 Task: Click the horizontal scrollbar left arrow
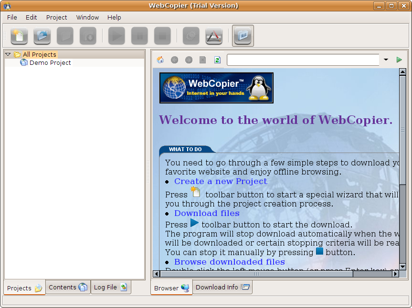(x=156, y=274)
